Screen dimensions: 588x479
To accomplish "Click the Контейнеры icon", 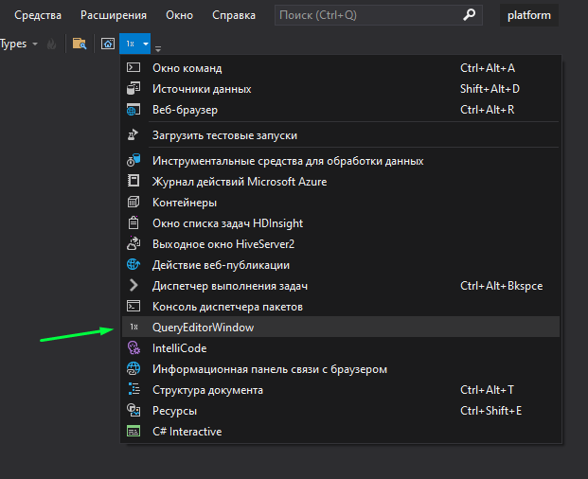I will pos(134,203).
